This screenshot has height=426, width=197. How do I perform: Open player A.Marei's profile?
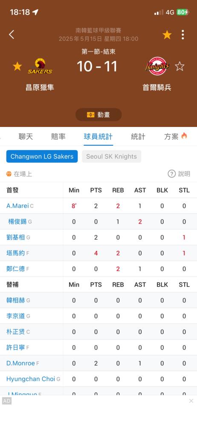pos(17,206)
